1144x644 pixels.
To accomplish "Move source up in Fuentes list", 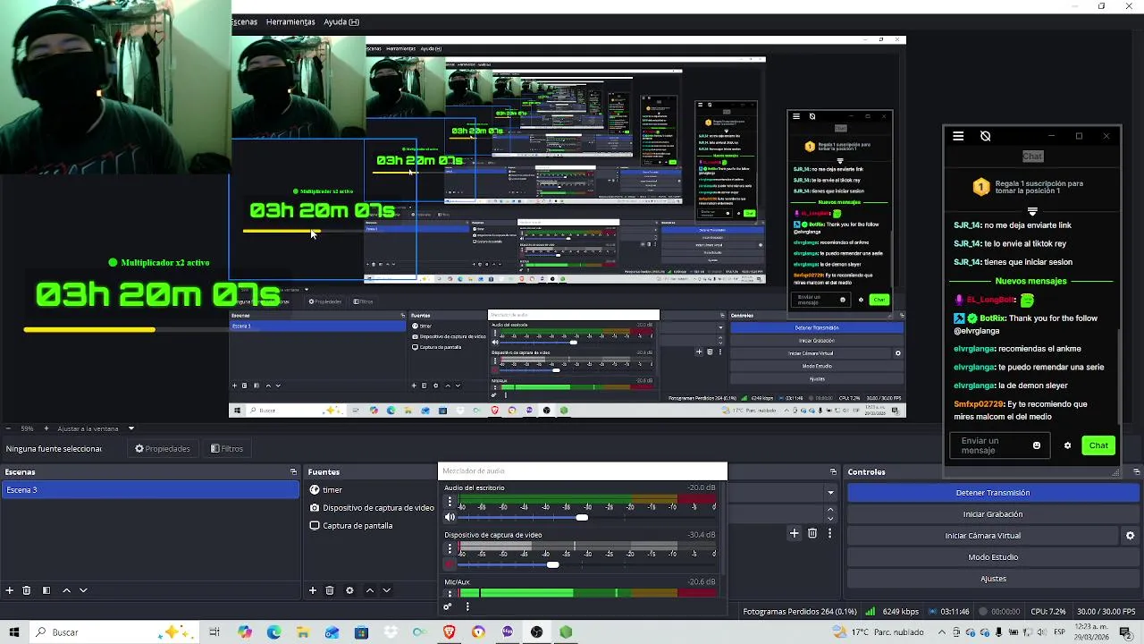I will [x=369, y=590].
